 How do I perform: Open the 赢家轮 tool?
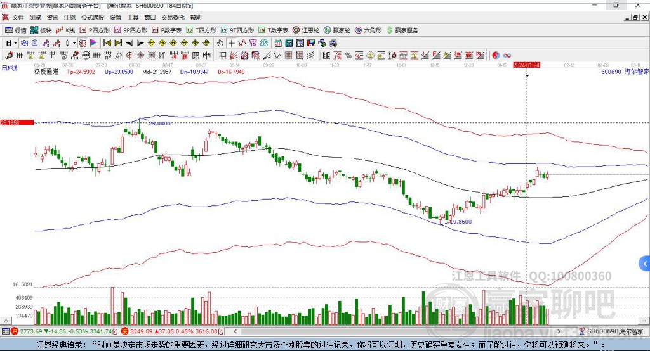tap(337, 30)
